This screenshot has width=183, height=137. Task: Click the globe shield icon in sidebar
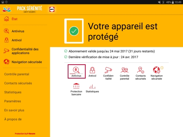tap(7, 62)
